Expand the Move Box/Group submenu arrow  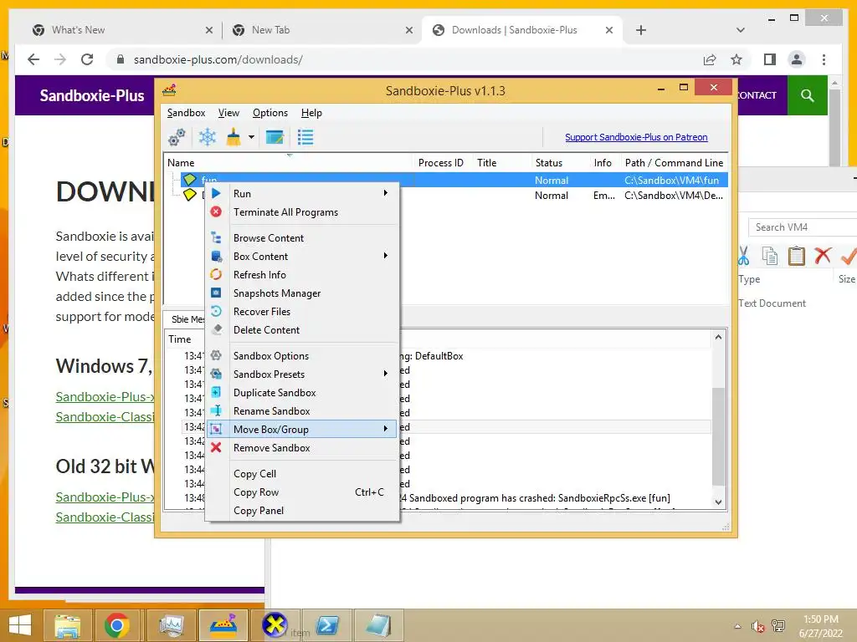386,429
